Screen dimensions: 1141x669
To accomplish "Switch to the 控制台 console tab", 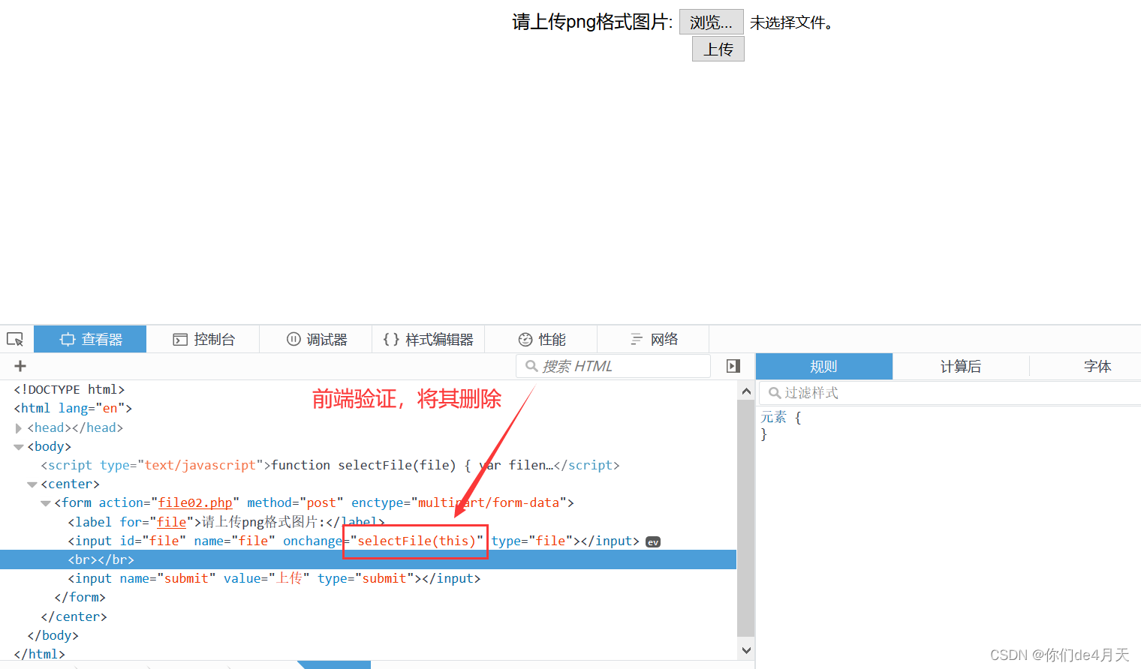I will coord(203,339).
